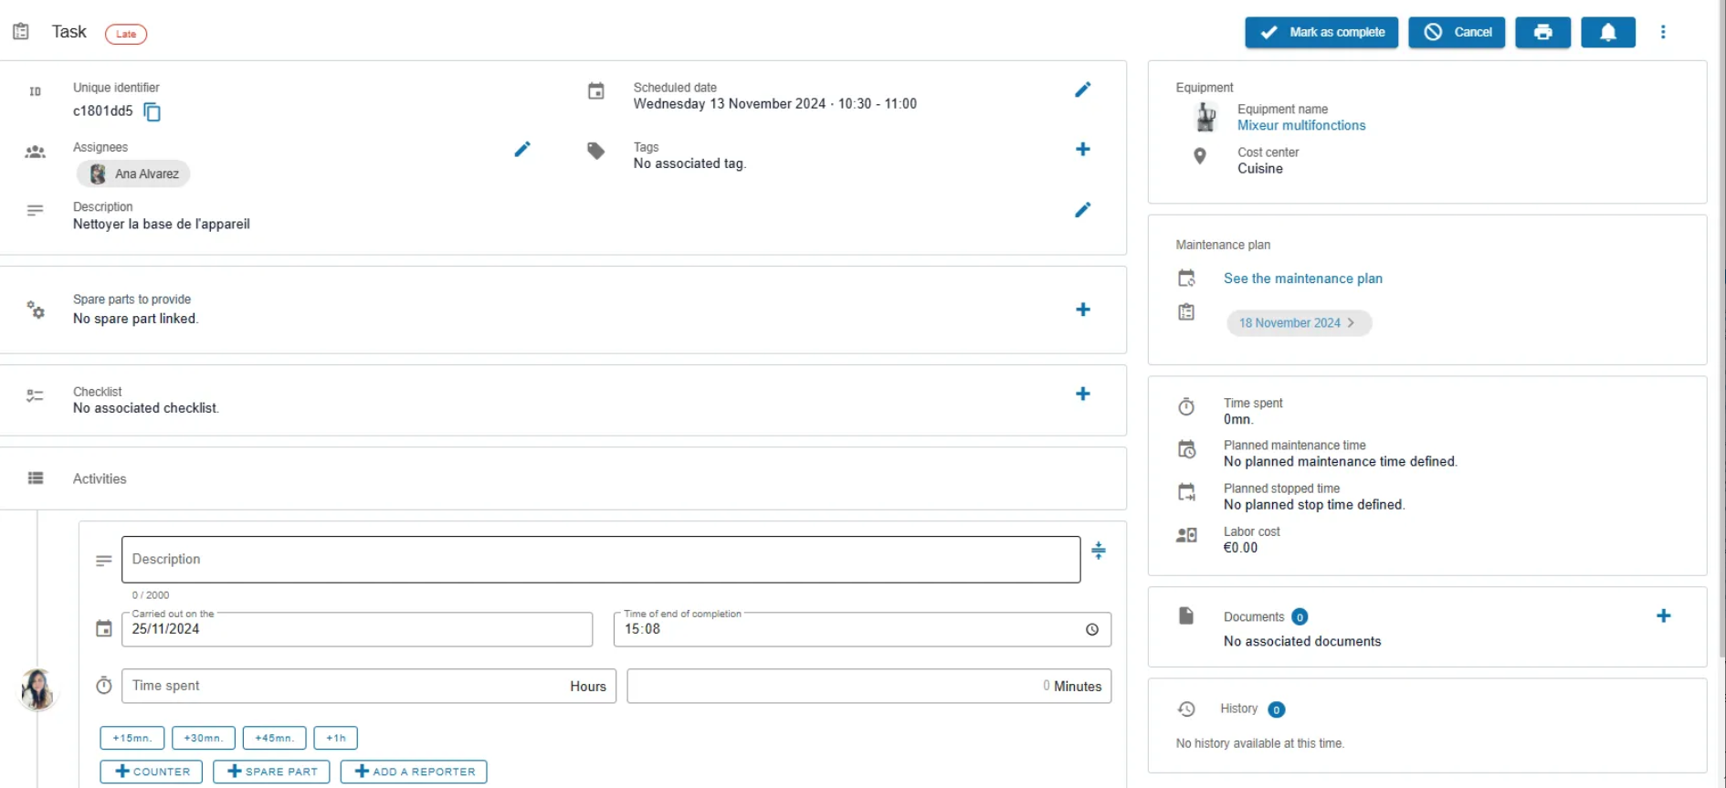
Task: Open the time picker clock icon
Action: 1092,629
